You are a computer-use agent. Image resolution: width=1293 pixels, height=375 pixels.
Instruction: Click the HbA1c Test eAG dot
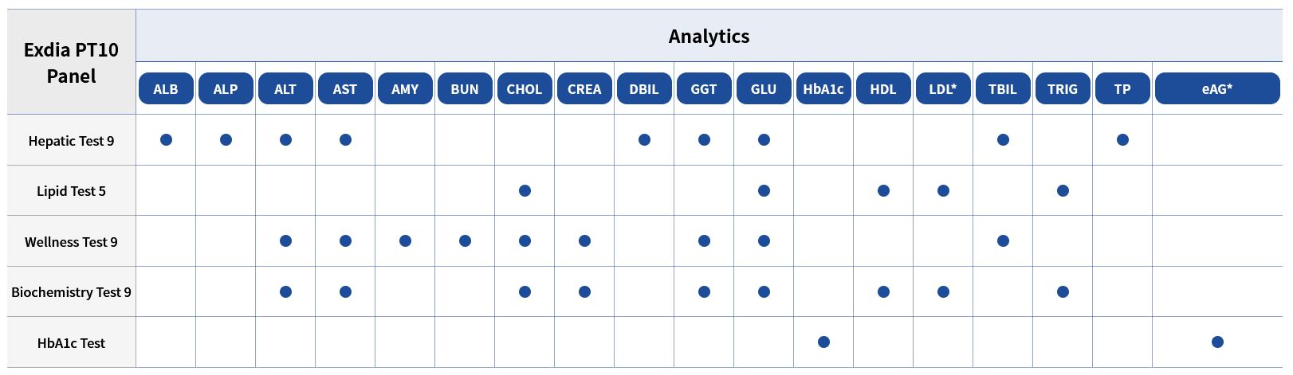(1217, 342)
